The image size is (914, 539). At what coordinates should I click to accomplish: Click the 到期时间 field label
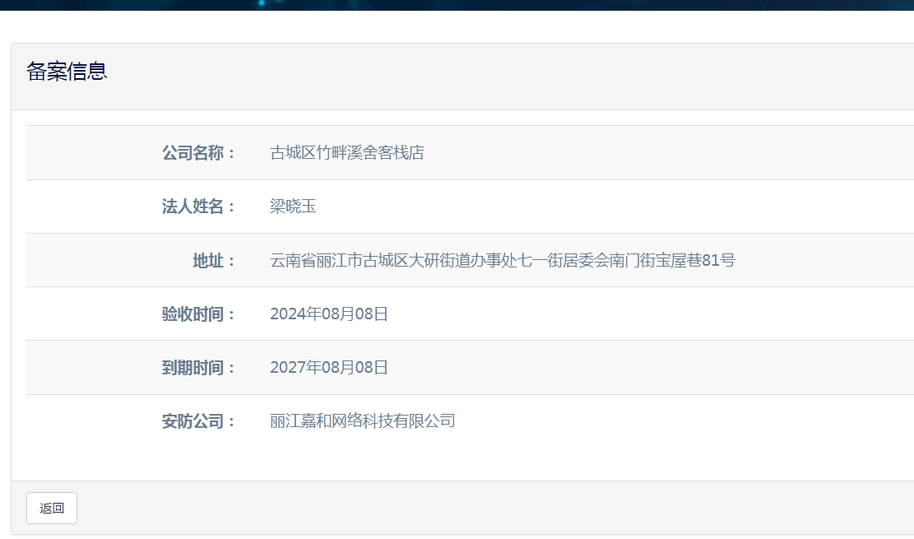pyautogui.click(x=198, y=368)
